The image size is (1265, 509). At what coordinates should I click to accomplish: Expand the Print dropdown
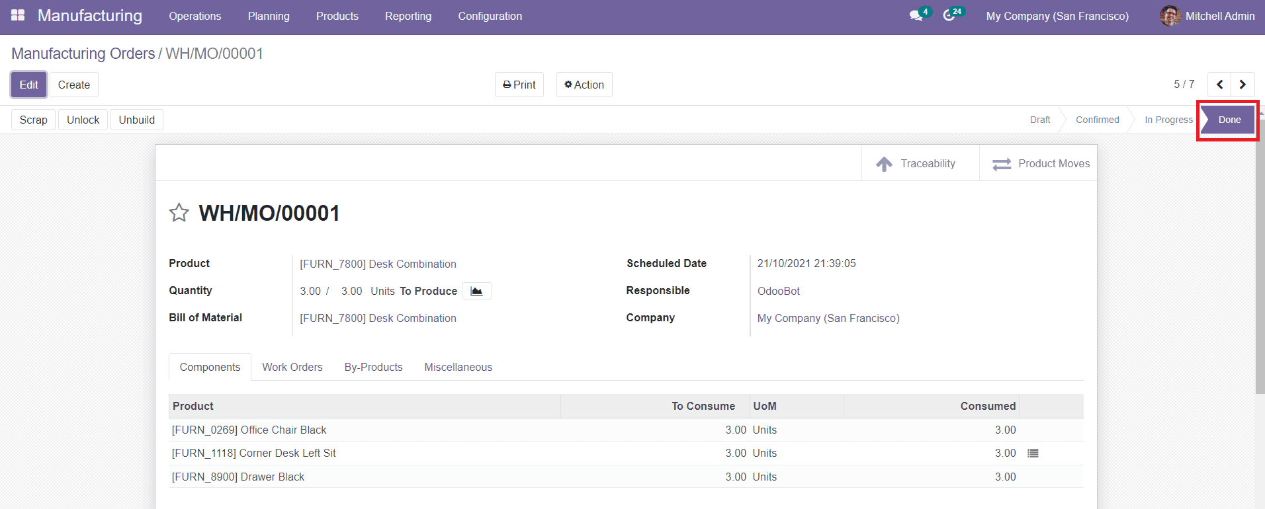coord(519,85)
